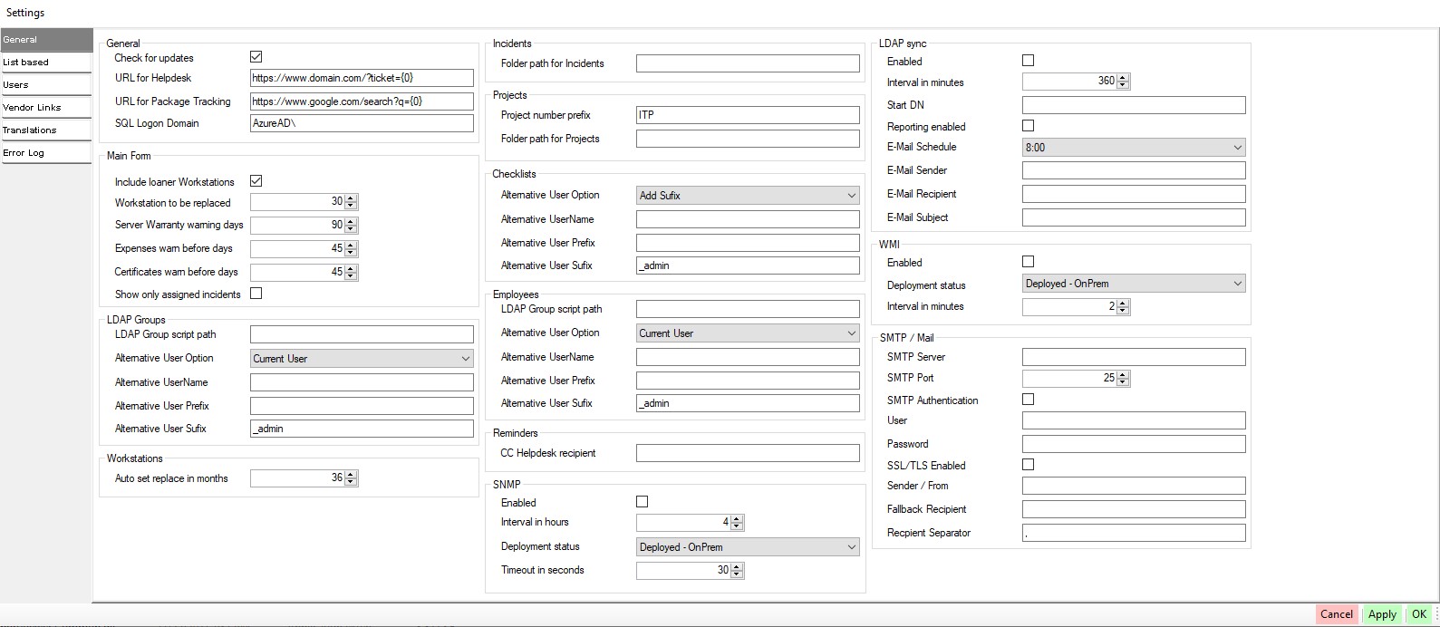The width and height of the screenshot is (1440, 627).
Task: Adjust Server Warranty warning days spinner
Action: [304, 225]
